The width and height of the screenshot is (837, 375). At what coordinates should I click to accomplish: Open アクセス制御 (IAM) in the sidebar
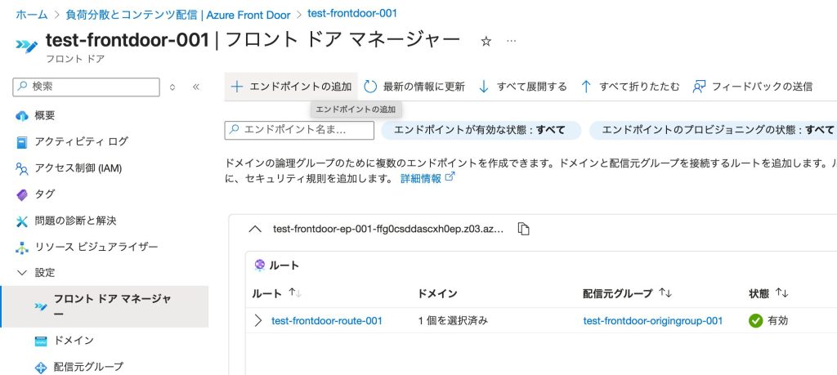pos(78,168)
